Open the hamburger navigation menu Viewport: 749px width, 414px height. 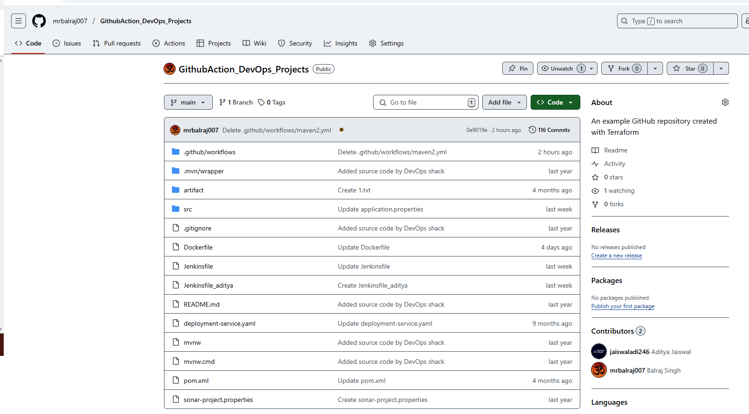click(x=19, y=21)
